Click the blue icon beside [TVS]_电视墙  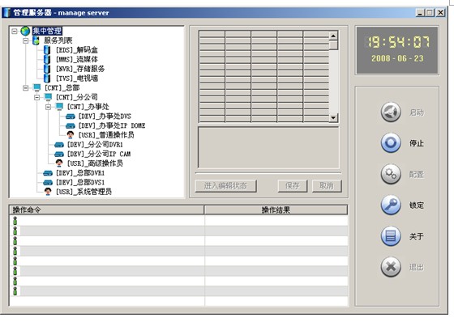click(47, 78)
